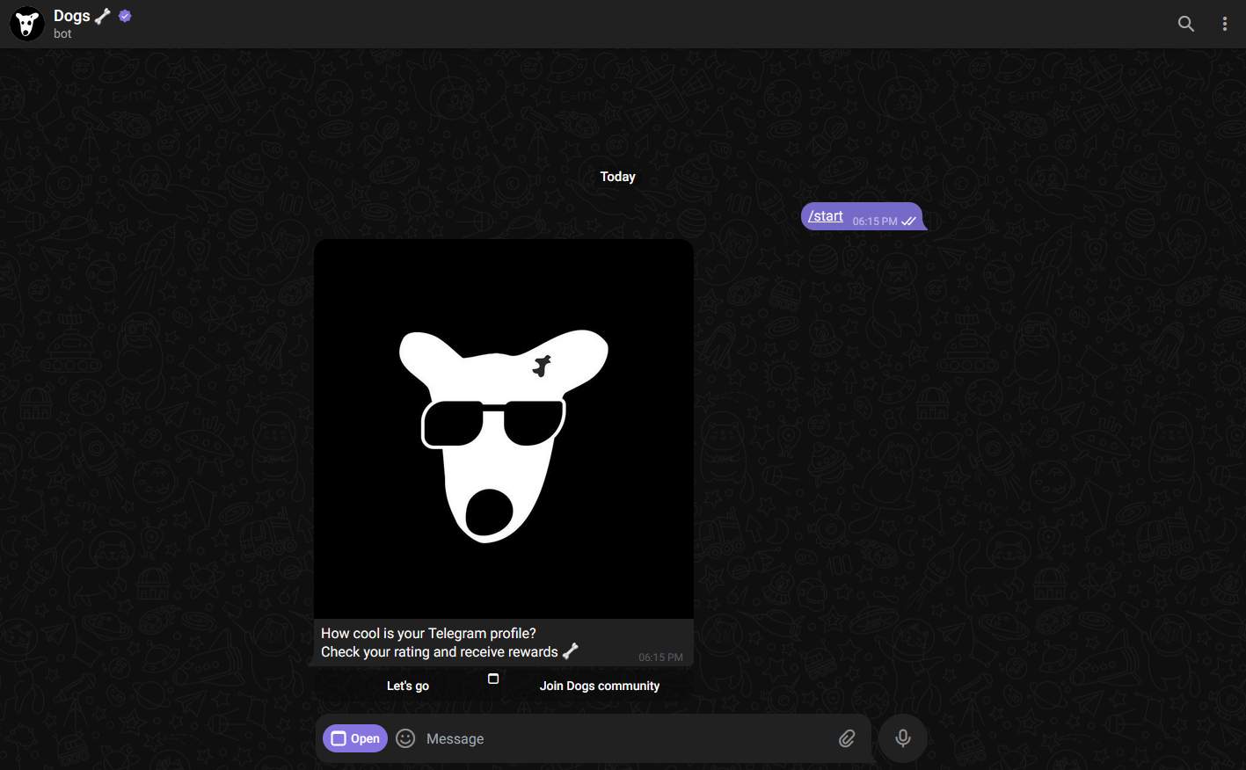Focus the Message input field
Image resolution: width=1246 pixels, height=770 pixels.
(624, 738)
